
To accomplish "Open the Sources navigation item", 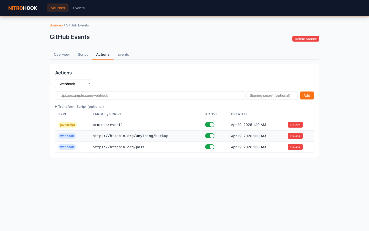I will [58, 8].
